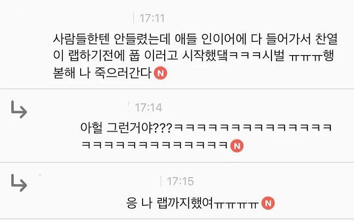Click the red N badge on 17:11 comment
354x222 pixels.
pos(160,73)
